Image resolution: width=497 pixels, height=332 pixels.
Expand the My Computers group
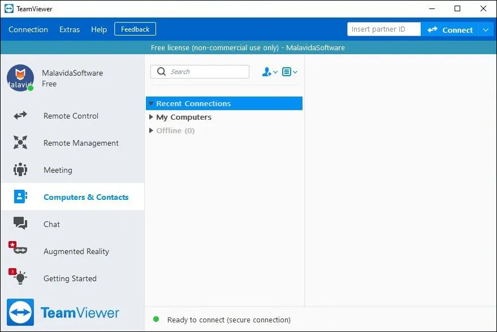[151, 117]
